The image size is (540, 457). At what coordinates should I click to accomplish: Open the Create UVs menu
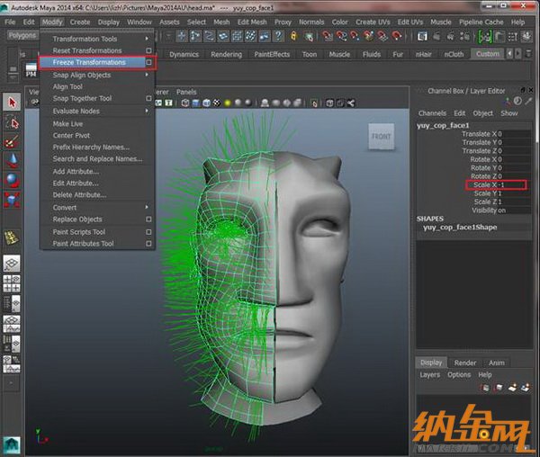tap(373, 22)
